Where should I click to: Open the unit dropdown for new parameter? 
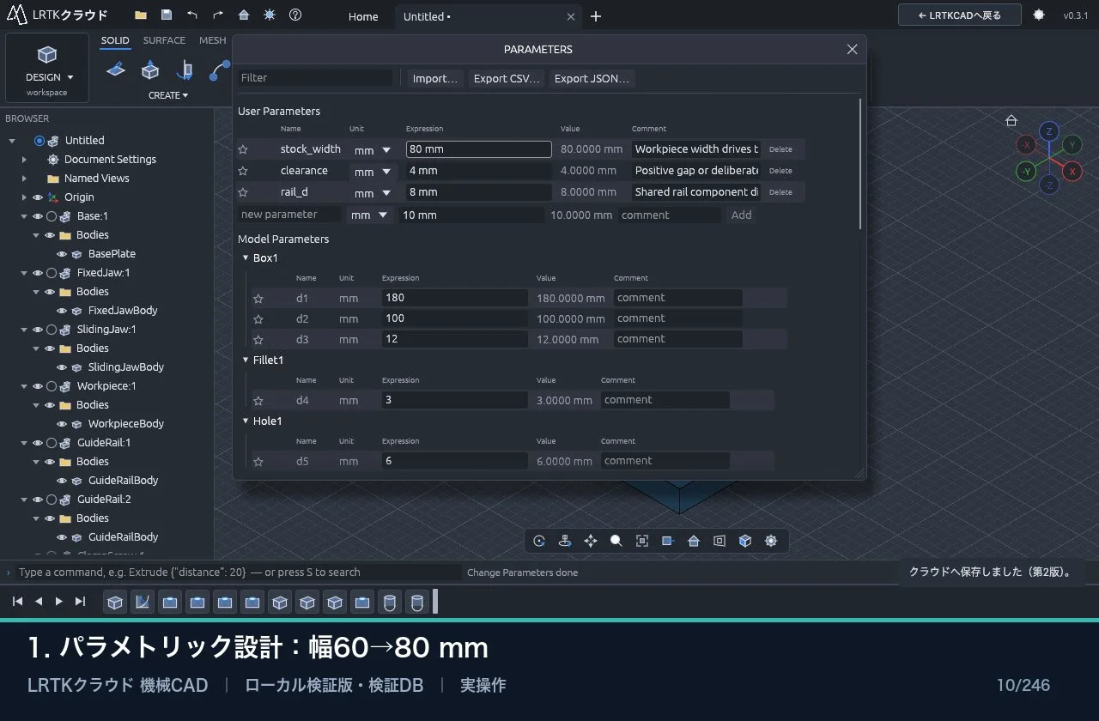[x=370, y=215]
